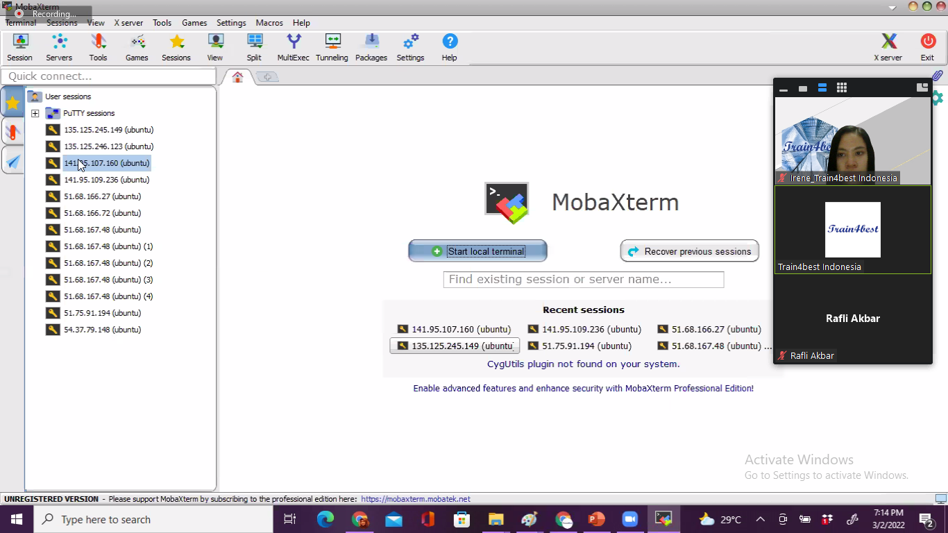
Task: Open the Servers toolbar icon
Action: (x=59, y=47)
